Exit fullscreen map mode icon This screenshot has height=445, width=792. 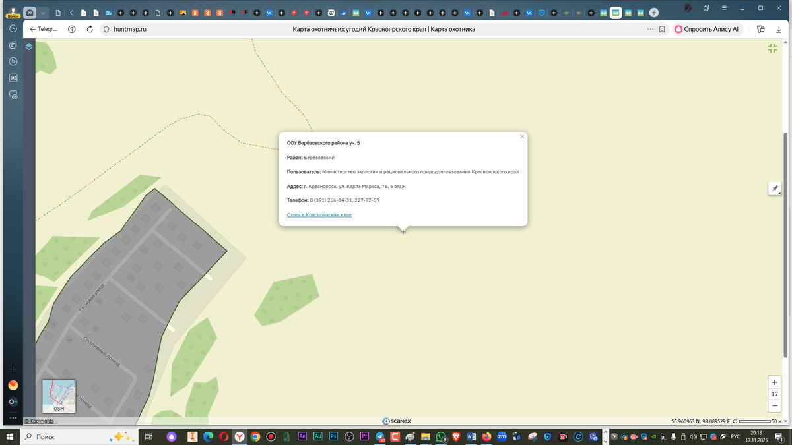point(772,48)
